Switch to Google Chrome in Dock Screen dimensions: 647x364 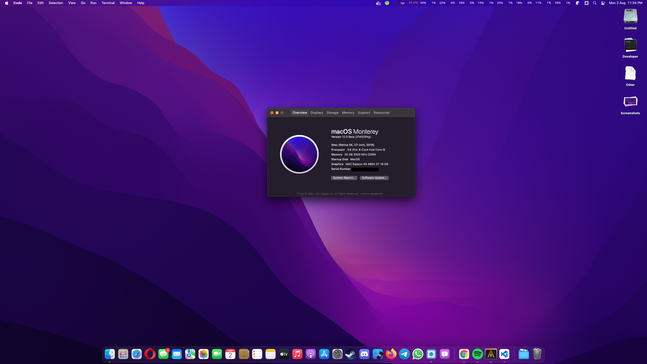464,354
